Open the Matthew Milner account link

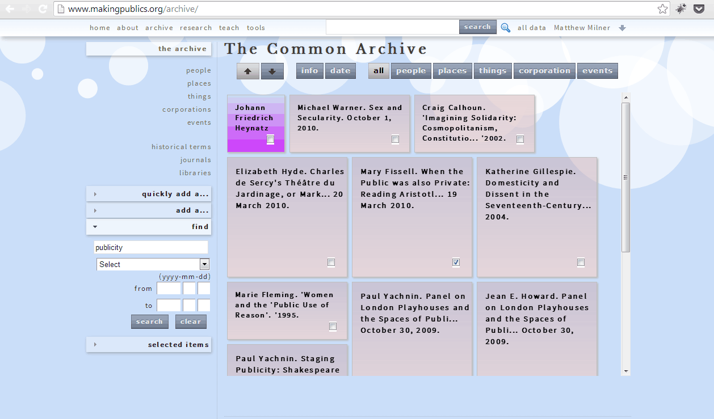coord(582,28)
